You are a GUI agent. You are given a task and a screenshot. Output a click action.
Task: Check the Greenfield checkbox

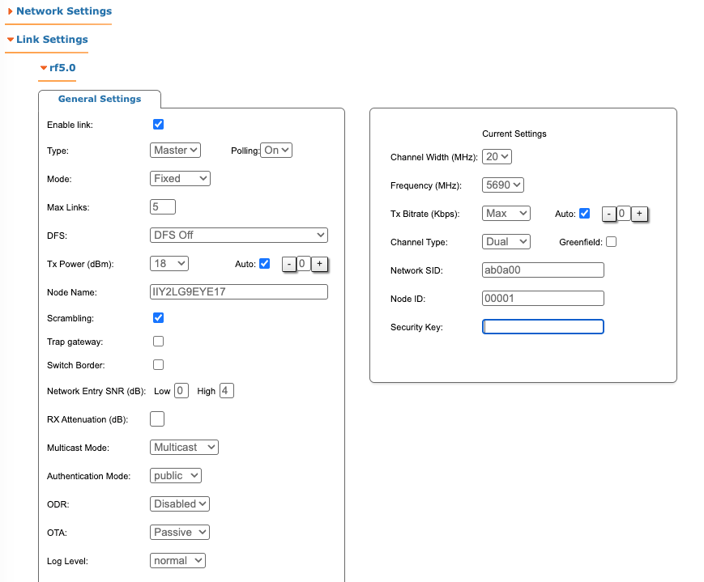611,242
